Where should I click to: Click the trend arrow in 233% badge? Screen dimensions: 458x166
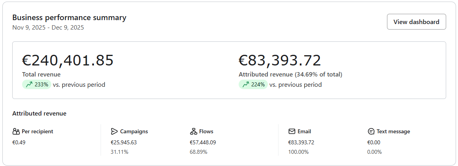[x=29, y=84]
